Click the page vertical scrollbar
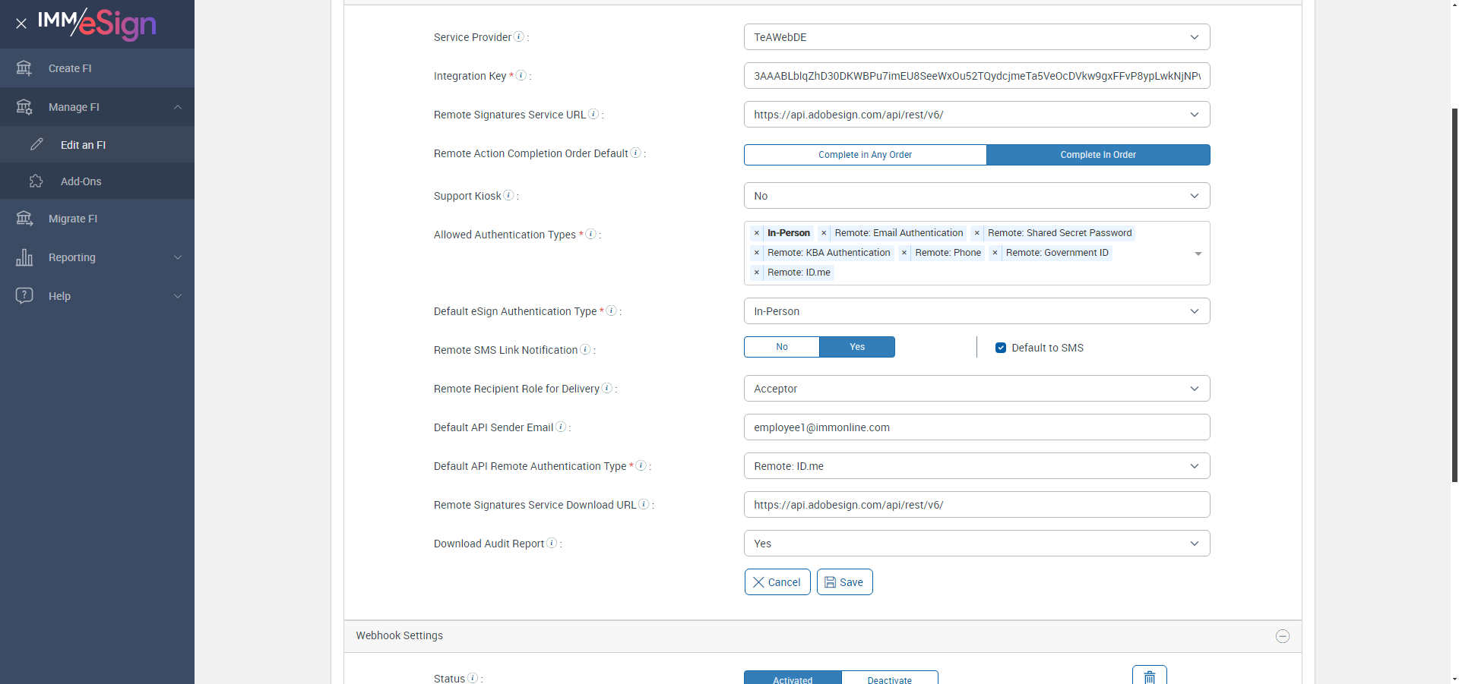Image resolution: width=1459 pixels, height=684 pixels. click(1454, 296)
